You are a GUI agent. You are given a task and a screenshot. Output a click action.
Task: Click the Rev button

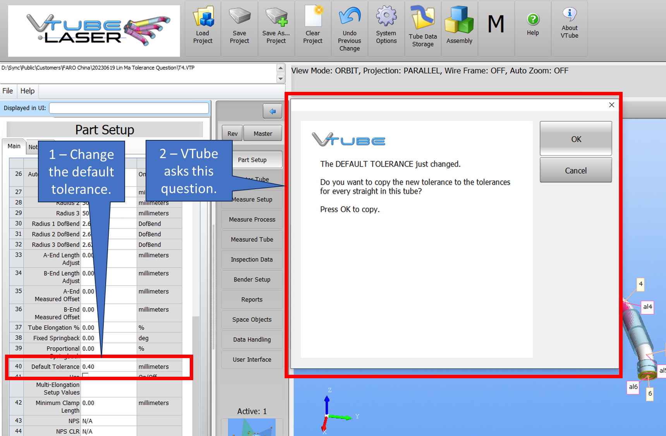coord(232,133)
